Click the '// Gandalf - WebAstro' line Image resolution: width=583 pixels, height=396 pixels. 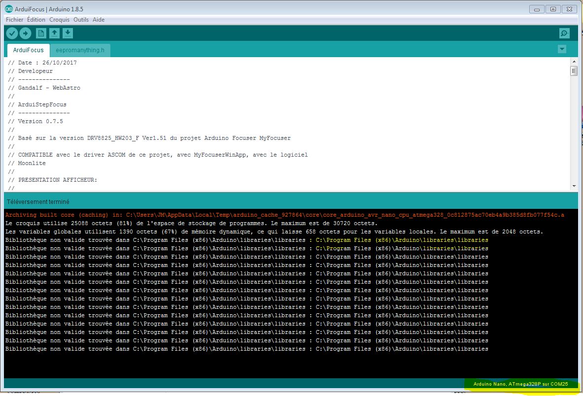click(x=44, y=88)
